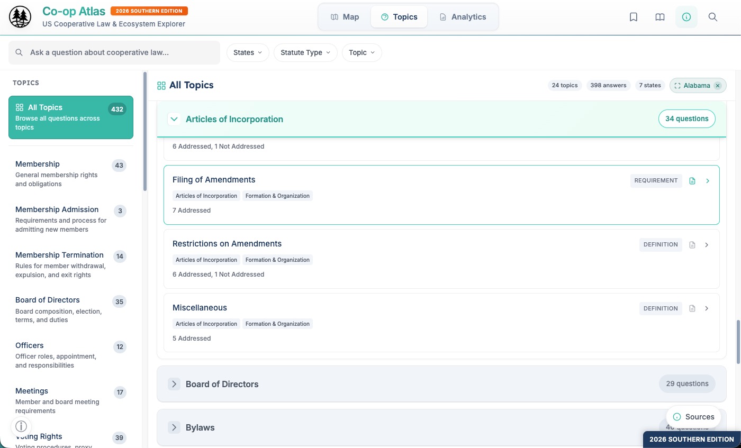The height and width of the screenshot is (448, 741).
Task: Click Formation & Organization tag under Filing of Amendments
Action: [x=277, y=196]
